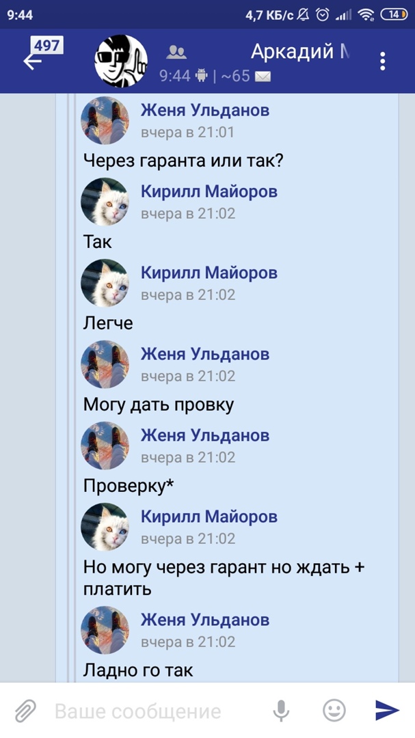Tap the Аркадий chat title
Screen dimensions: 415x738
(299, 51)
